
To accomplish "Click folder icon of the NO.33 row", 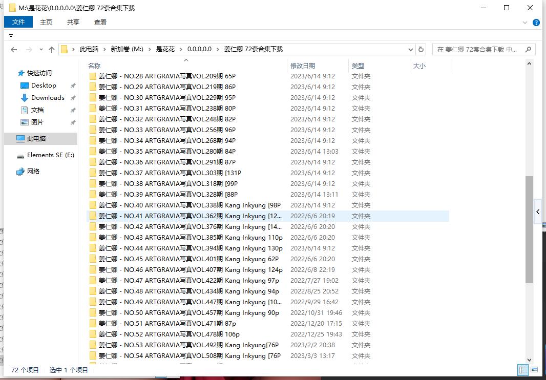I will click(93, 130).
